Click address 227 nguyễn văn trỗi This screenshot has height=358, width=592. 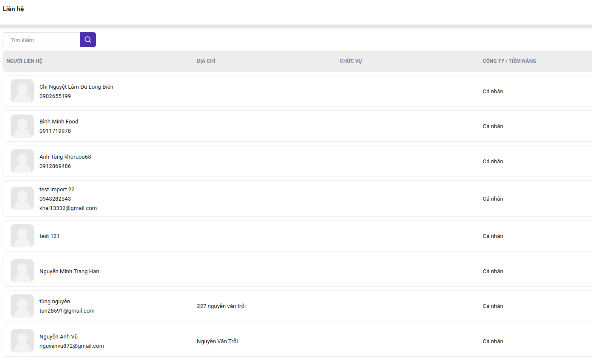pos(221,306)
